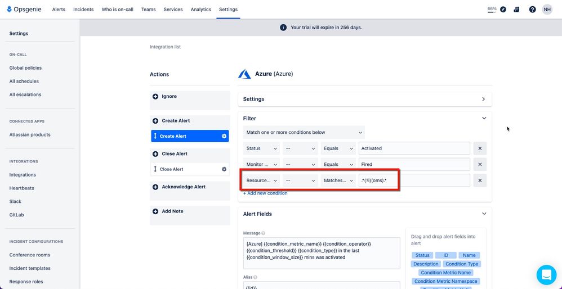Click the plus icon next to Ignore
Image resolution: width=562 pixels, height=289 pixels.
[x=155, y=97]
